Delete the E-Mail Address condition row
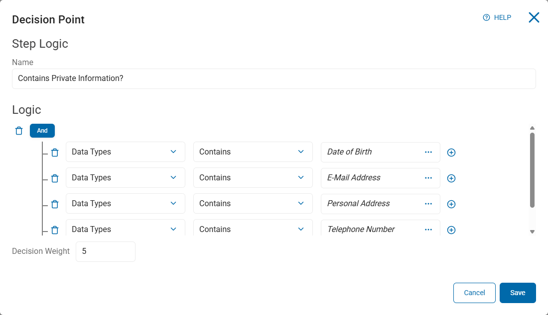 [x=55, y=178]
